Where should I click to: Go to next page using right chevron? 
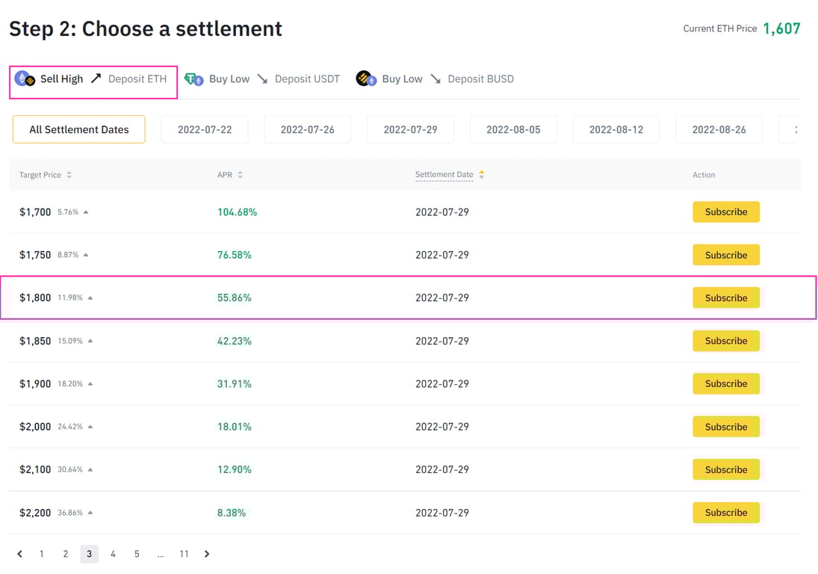coord(207,554)
